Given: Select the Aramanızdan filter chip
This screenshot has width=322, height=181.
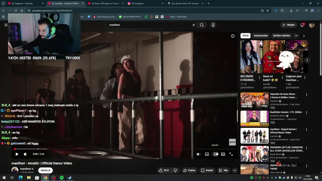Looking at the screenshot, I should 261,36.
